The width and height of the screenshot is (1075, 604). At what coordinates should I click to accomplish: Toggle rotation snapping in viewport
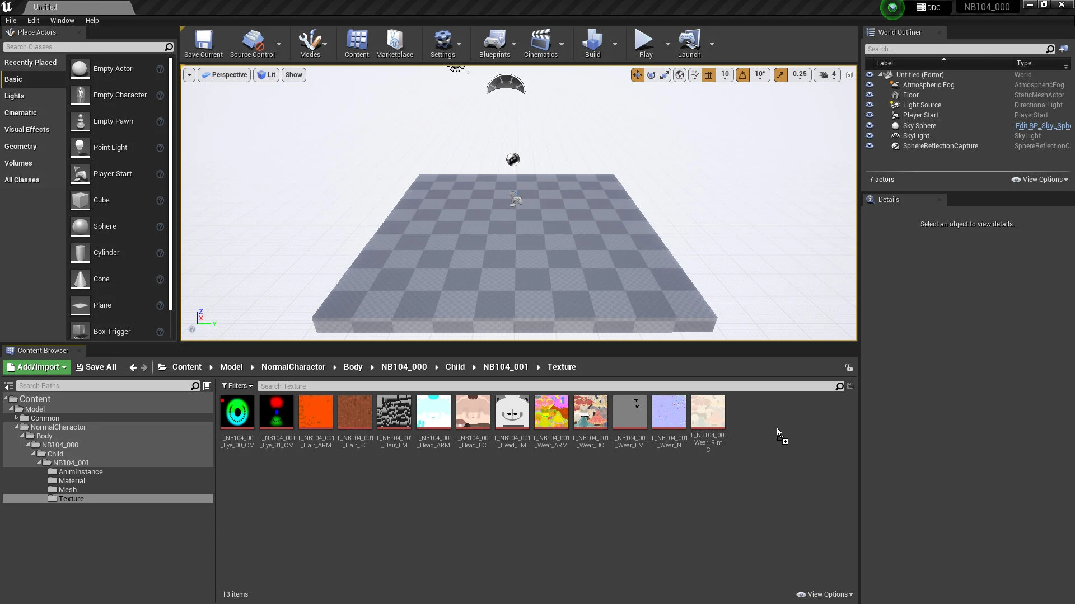click(x=742, y=75)
